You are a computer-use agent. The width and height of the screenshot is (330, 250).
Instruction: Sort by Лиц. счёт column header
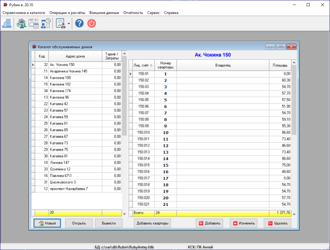(x=142, y=65)
